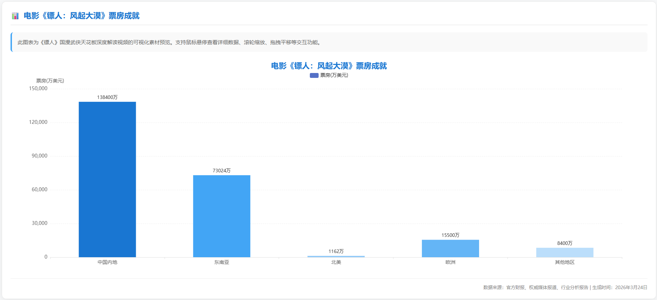Screen dimensions: 657x300
Task: Click the gray description banner text
Action: [x=169, y=42]
